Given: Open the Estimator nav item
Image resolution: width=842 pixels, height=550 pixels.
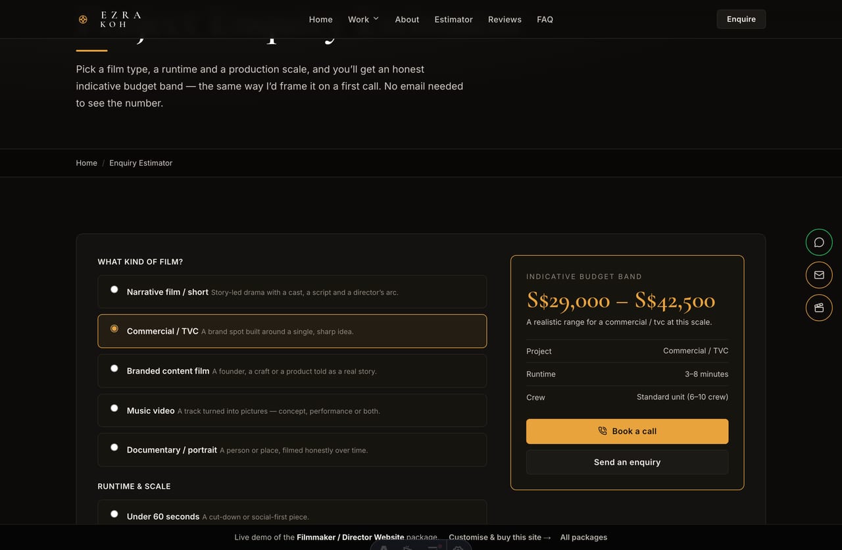Looking at the screenshot, I should pyautogui.click(x=453, y=19).
